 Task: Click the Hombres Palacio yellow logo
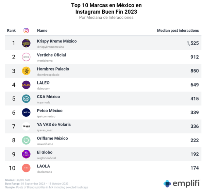tap(26, 71)
